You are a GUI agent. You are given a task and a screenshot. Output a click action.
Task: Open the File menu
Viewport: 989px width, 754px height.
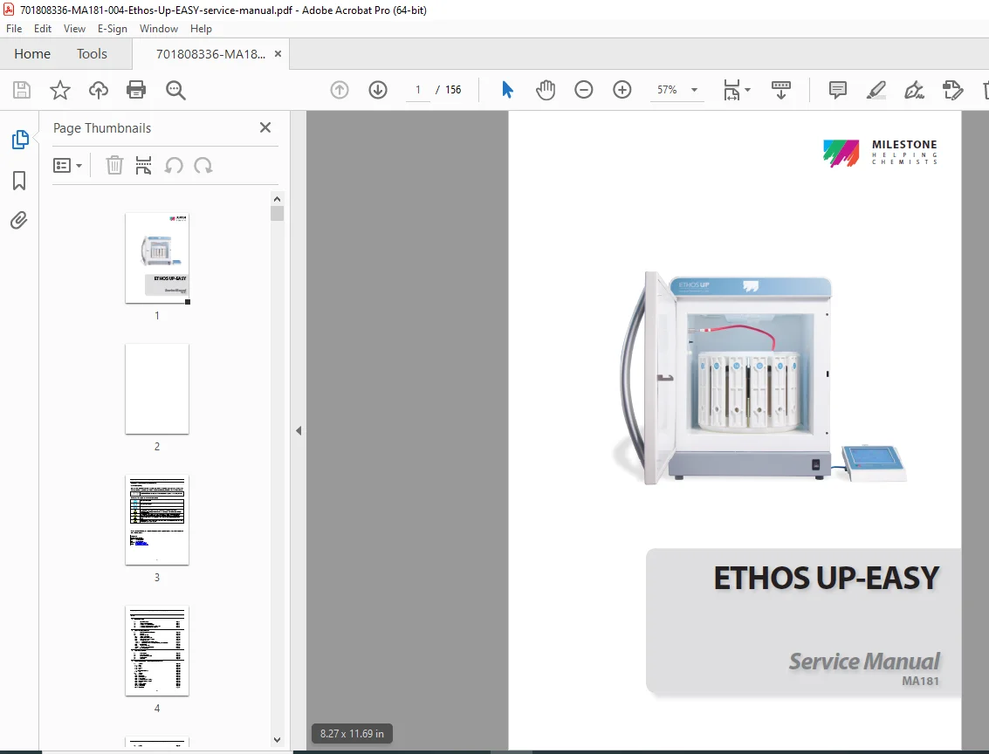[14, 29]
